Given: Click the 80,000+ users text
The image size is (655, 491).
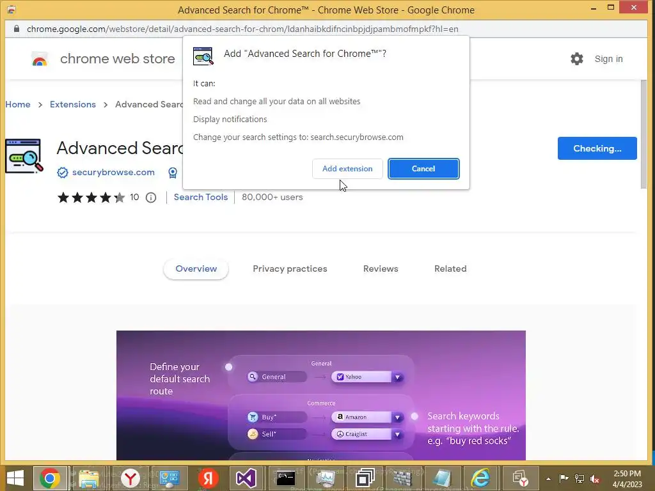Looking at the screenshot, I should 272,197.
